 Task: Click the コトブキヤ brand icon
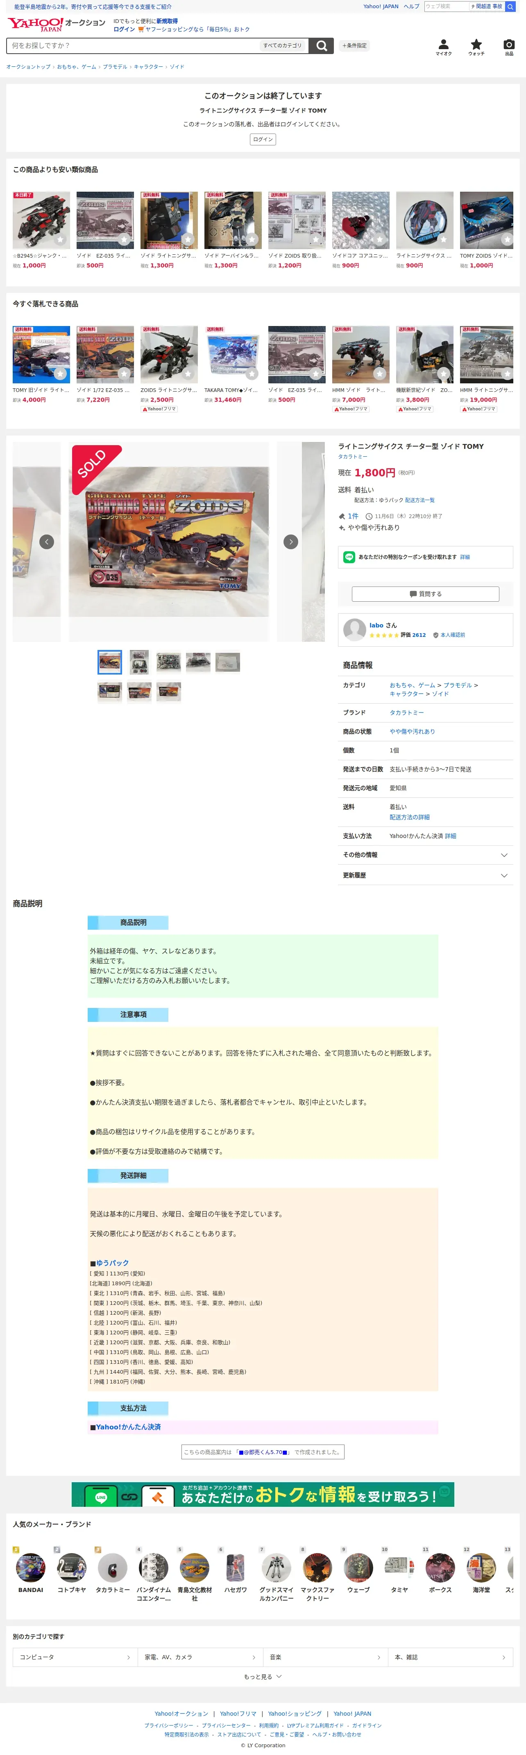pyautogui.click(x=72, y=1568)
